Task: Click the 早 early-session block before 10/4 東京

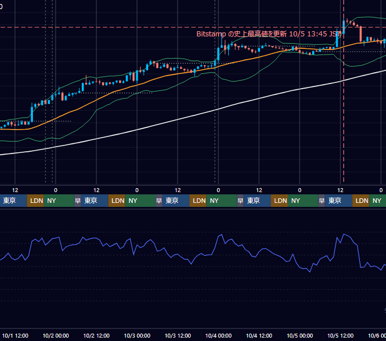Action: [240, 201]
